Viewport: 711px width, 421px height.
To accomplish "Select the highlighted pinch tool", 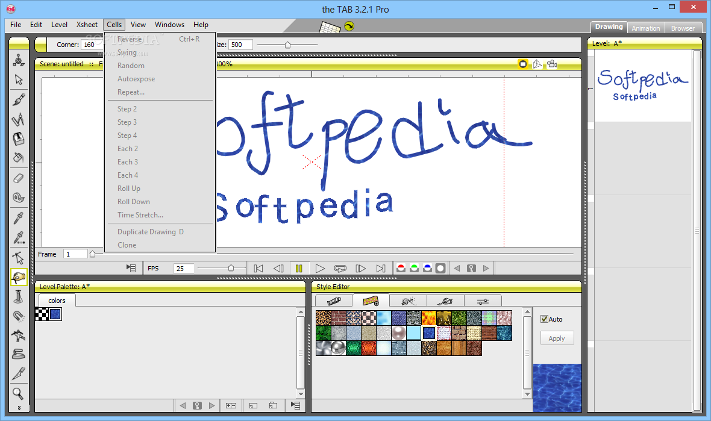I will point(19,277).
